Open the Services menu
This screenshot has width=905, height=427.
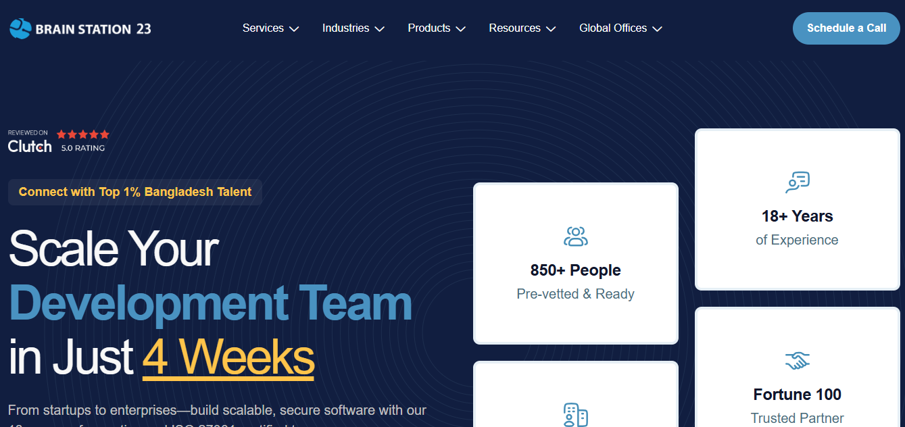pyautogui.click(x=271, y=28)
